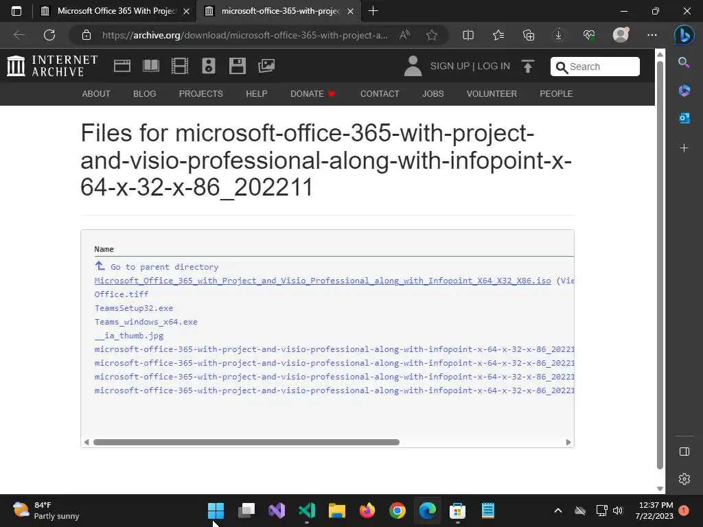Open the Images icon

tap(266, 66)
